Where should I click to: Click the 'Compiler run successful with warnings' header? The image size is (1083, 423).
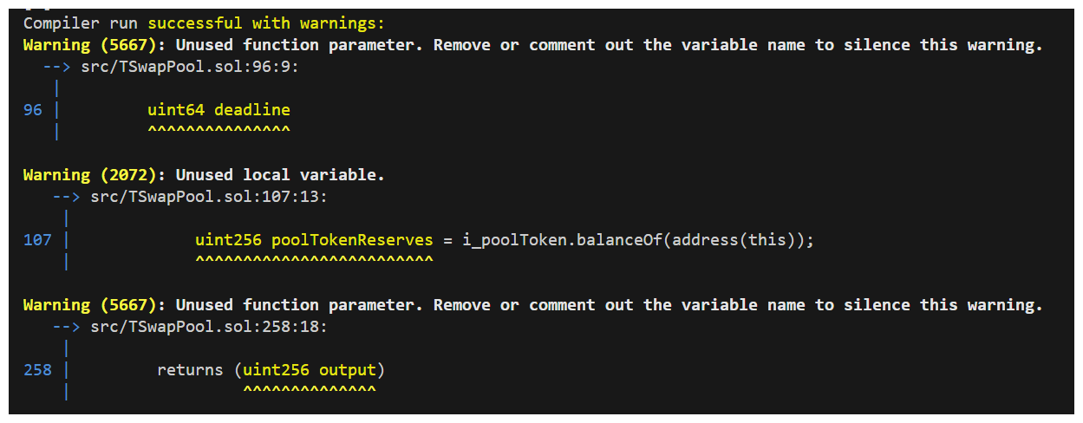pos(204,23)
